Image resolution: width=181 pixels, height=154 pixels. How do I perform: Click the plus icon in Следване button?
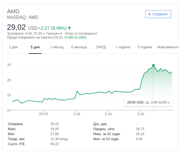[150, 14]
